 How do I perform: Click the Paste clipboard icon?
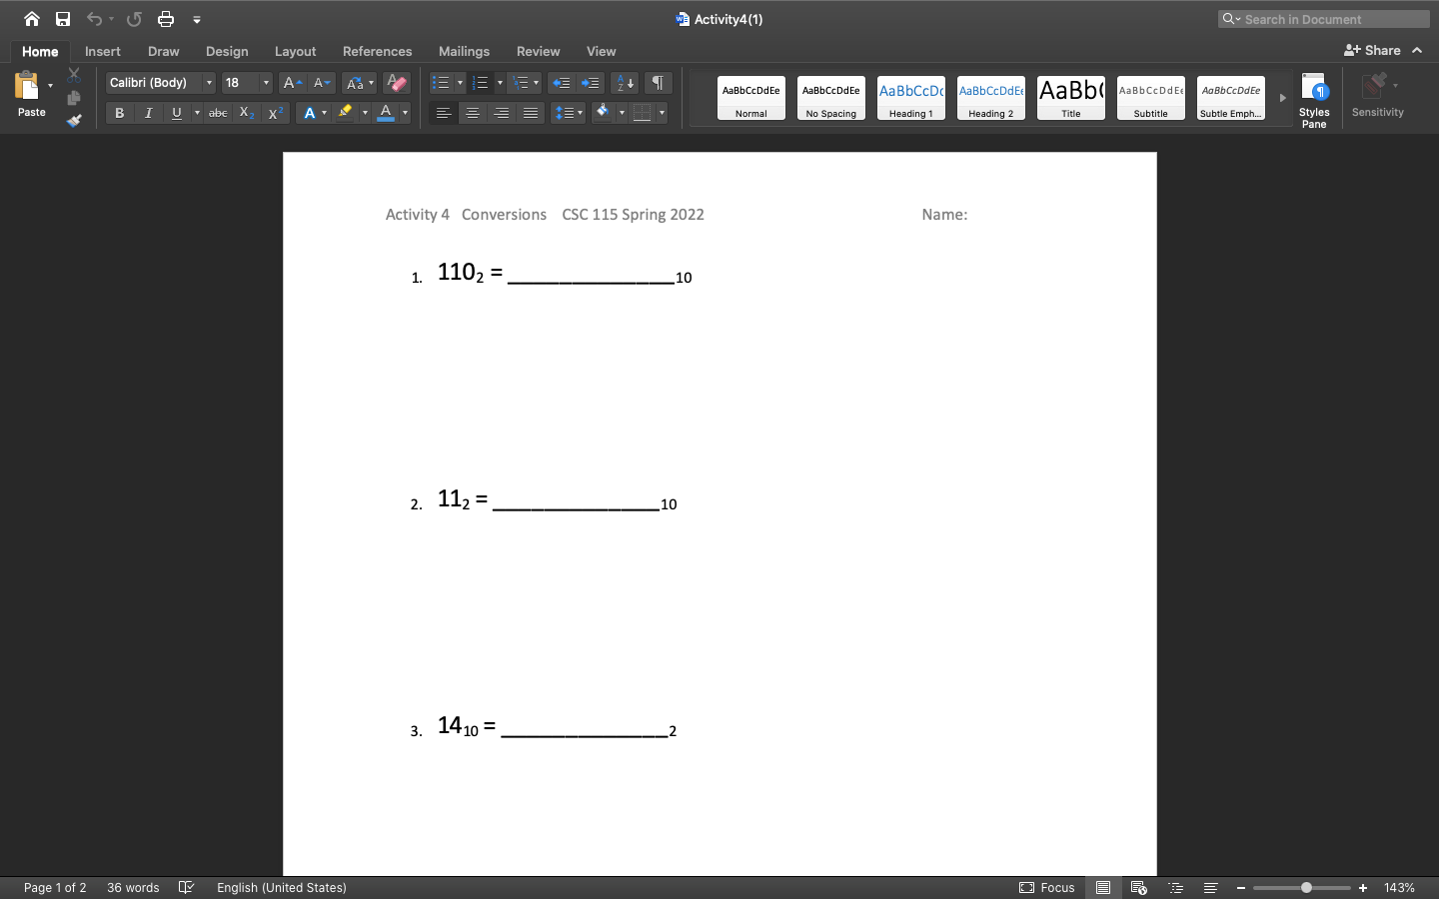coord(27,86)
